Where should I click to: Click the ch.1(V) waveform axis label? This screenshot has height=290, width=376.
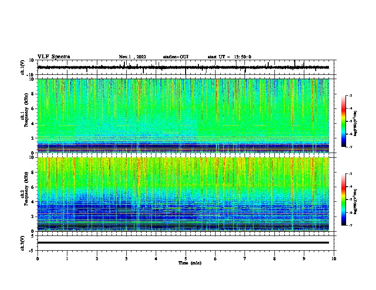click(x=23, y=67)
